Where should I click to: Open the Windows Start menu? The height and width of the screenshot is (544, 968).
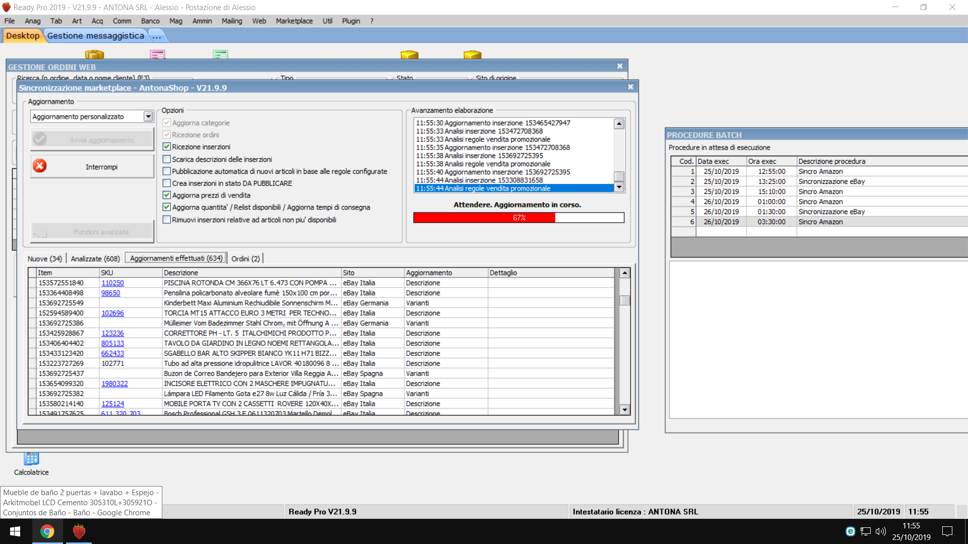[15, 531]
